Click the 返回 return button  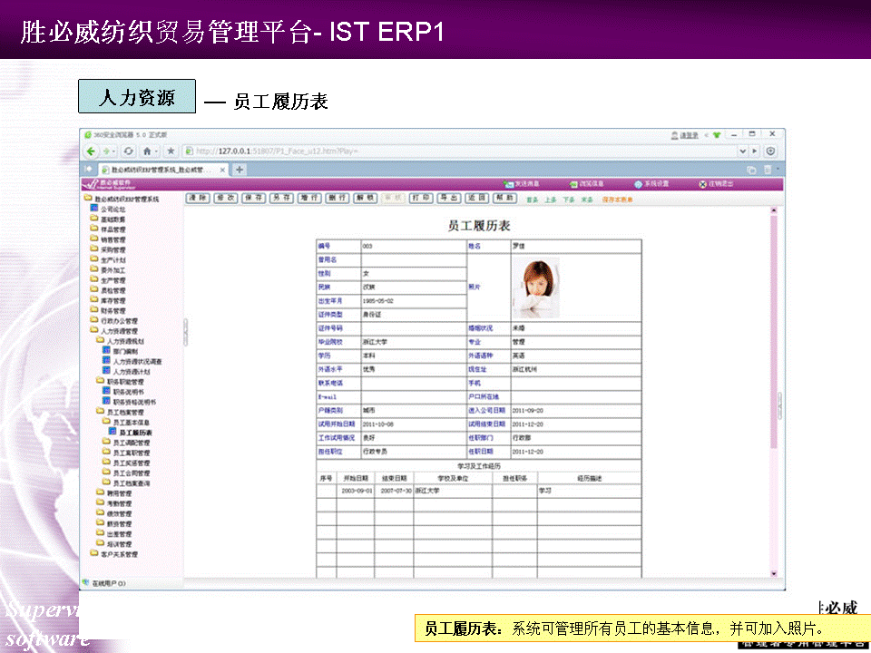477,198
